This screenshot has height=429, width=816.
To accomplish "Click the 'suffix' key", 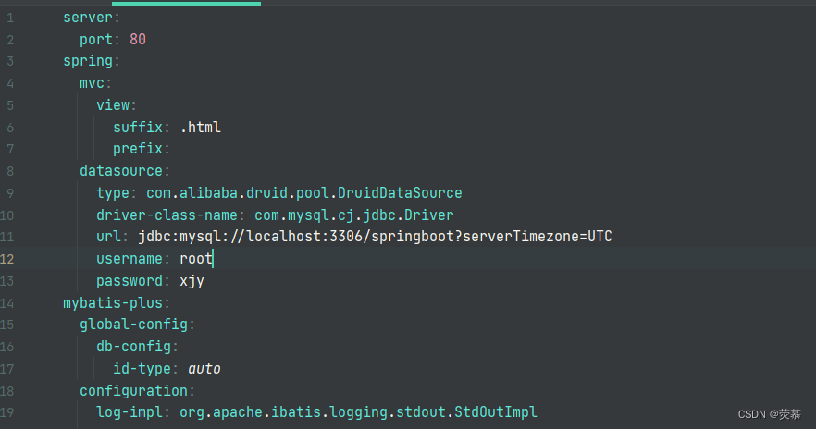I will coord(137,128).
